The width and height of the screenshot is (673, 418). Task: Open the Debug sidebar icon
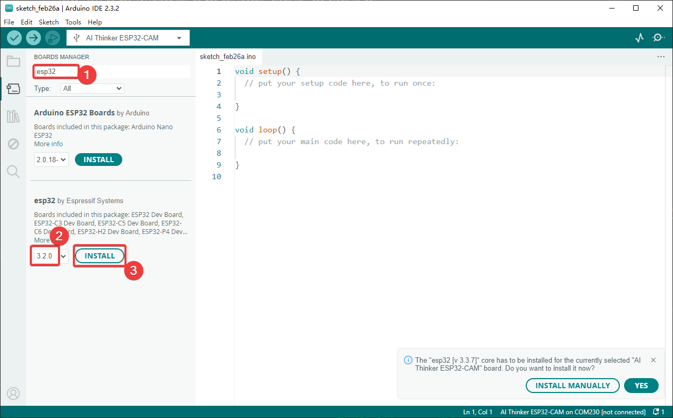click(13, 144)
